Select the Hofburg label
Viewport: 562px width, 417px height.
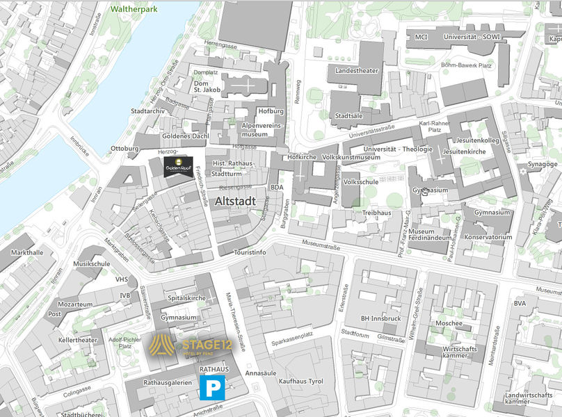271,111
